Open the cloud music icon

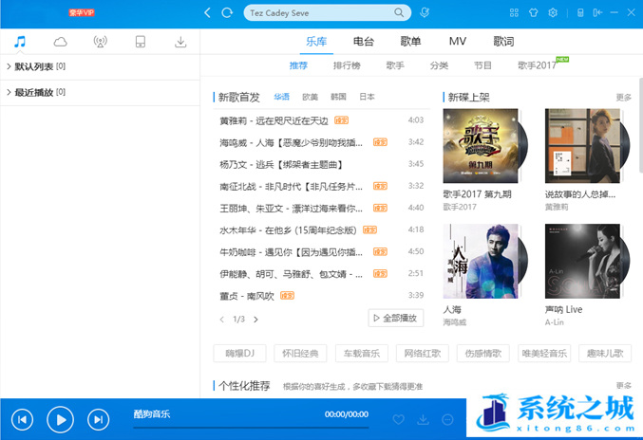60,42
